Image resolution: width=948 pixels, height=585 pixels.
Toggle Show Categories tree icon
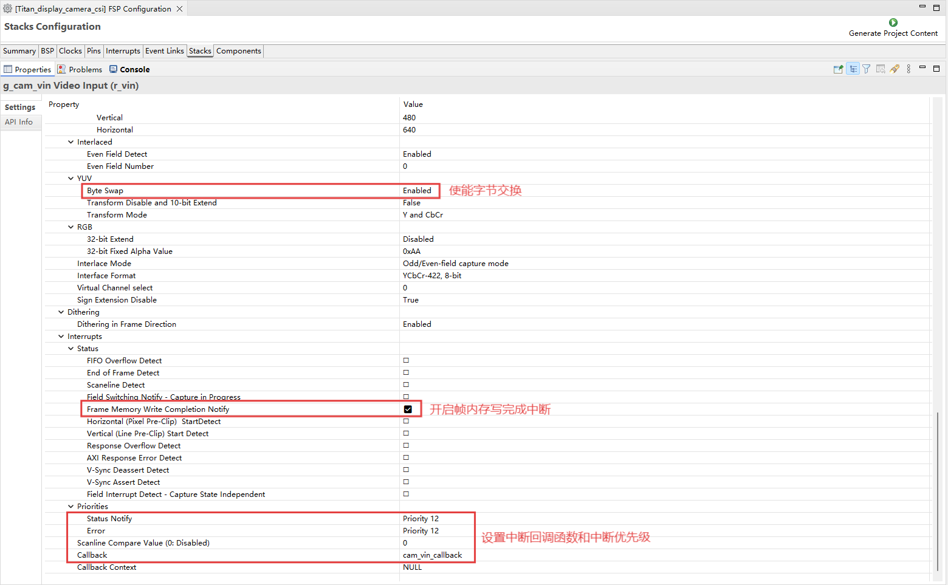pyautogui.click(x=853, y=69)
